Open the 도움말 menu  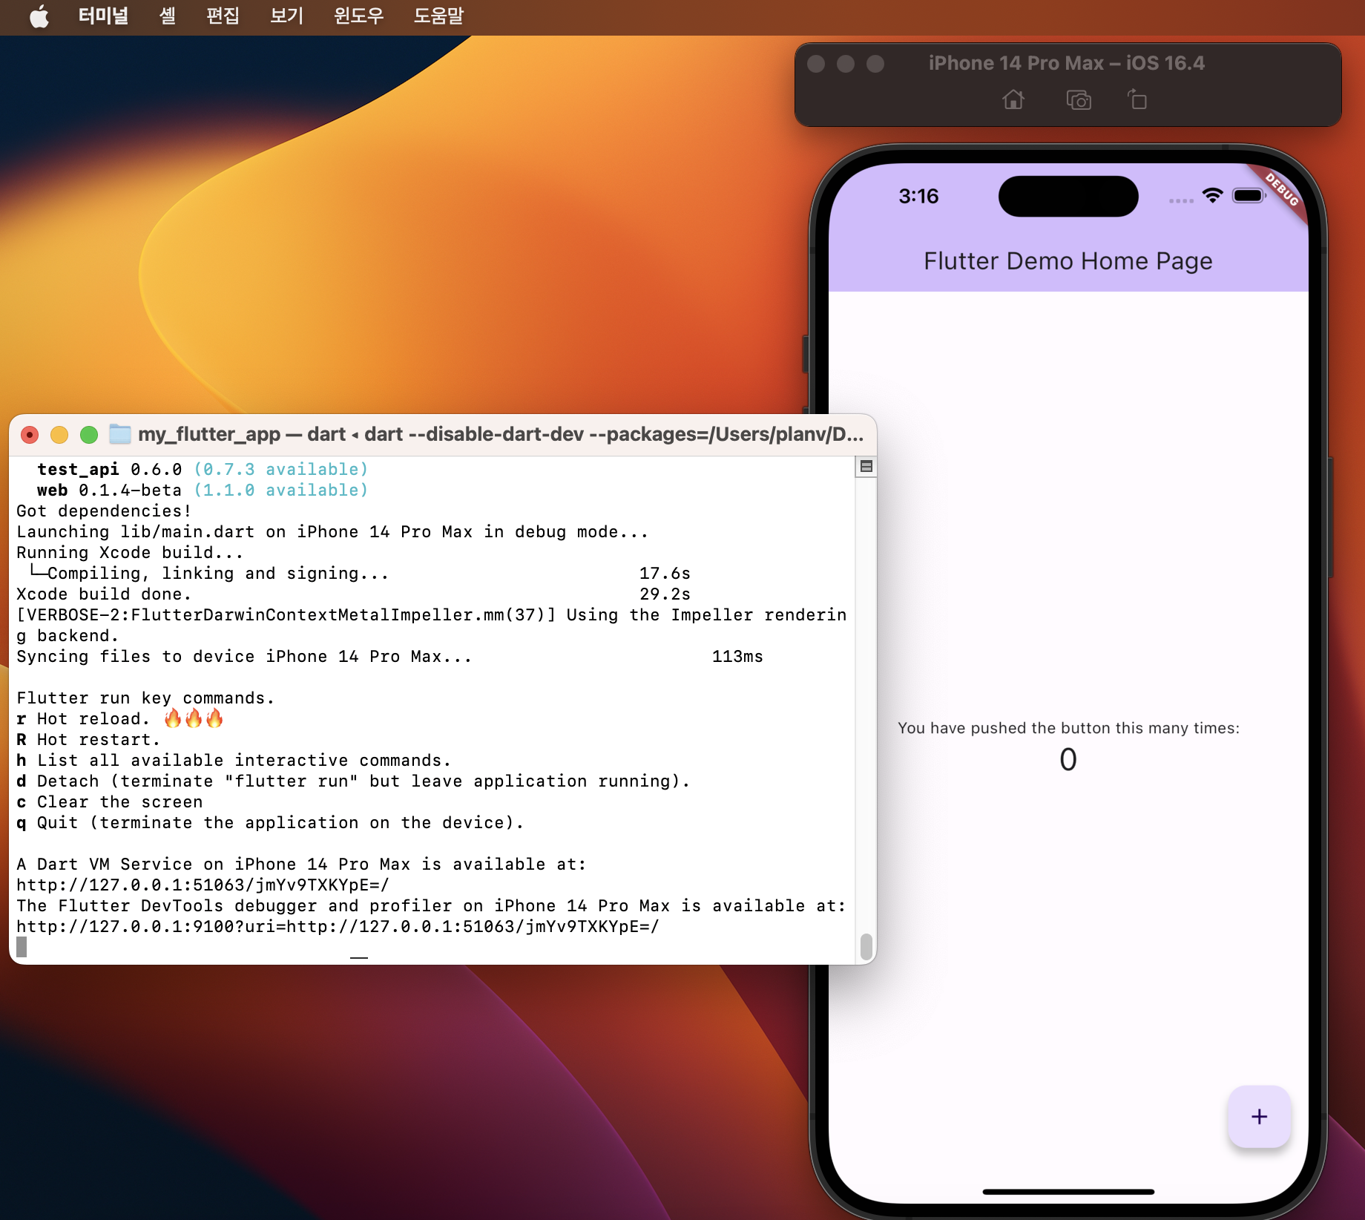438,16
